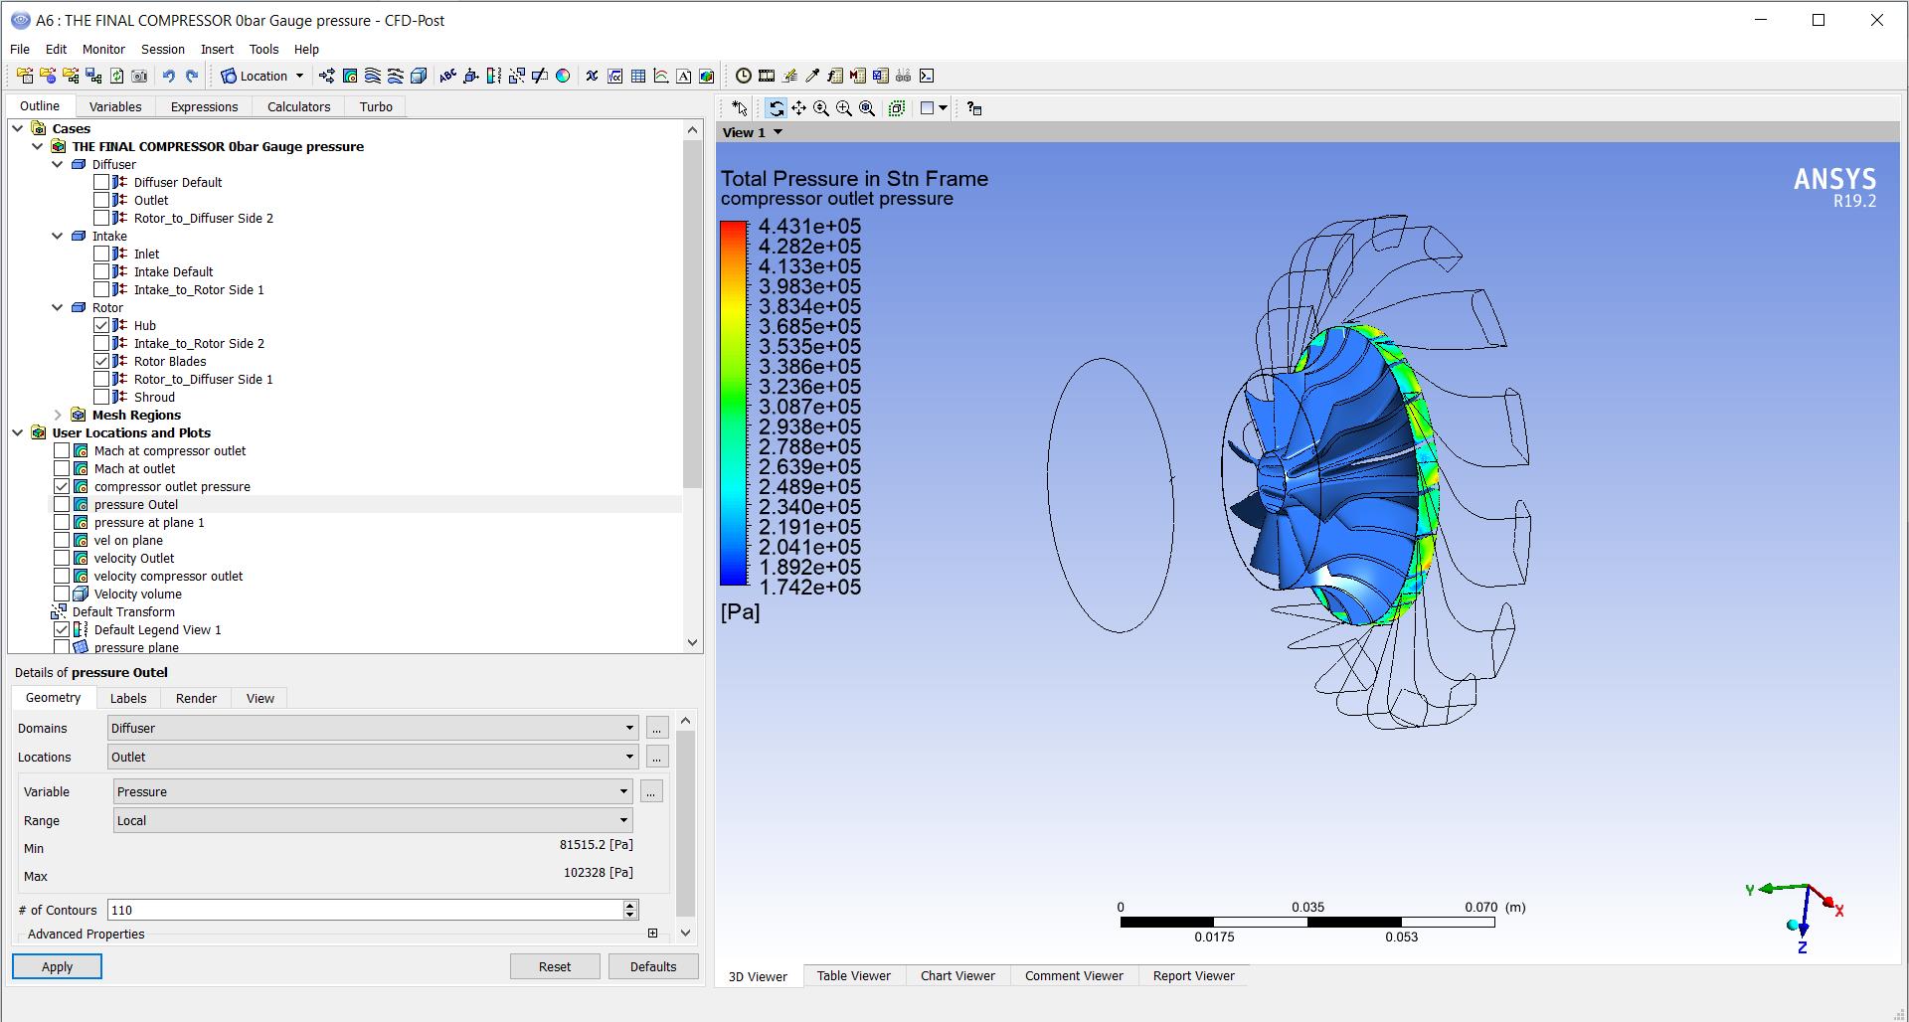Uncheck the Rotor Blades checkbox

[x=101, y=361]
